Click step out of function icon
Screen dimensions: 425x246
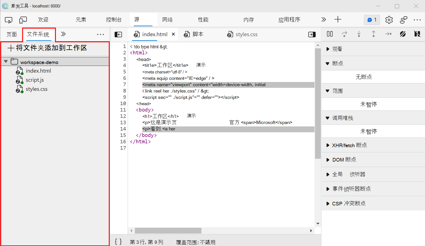coord(374,34)
